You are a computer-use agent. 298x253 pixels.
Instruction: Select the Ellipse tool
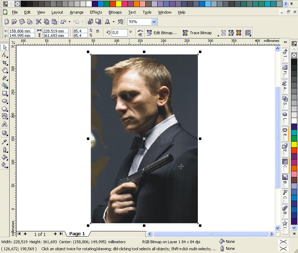click(5, 101)
